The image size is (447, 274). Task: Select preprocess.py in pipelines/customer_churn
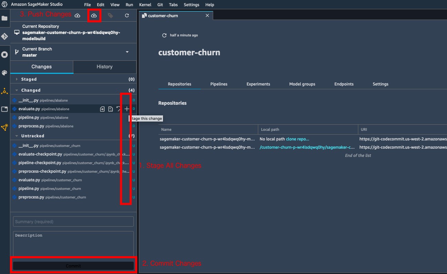73,197
